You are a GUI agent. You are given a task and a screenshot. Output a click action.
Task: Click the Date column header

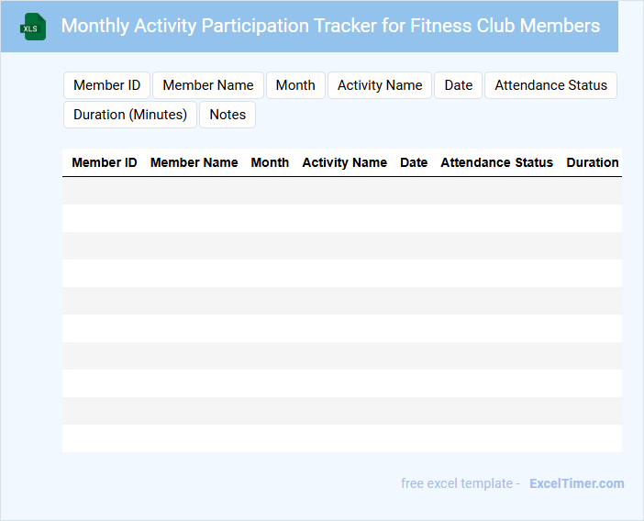(x=414, y=162)
